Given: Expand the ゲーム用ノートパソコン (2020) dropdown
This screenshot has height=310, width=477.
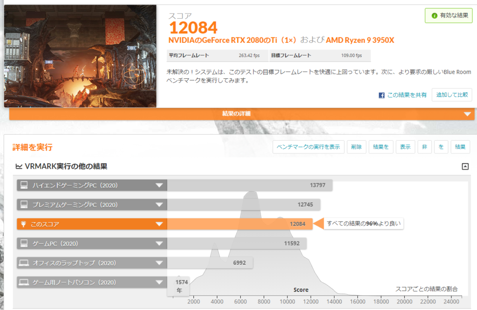Looking at the screenshot, I should [x=159, y=282].
